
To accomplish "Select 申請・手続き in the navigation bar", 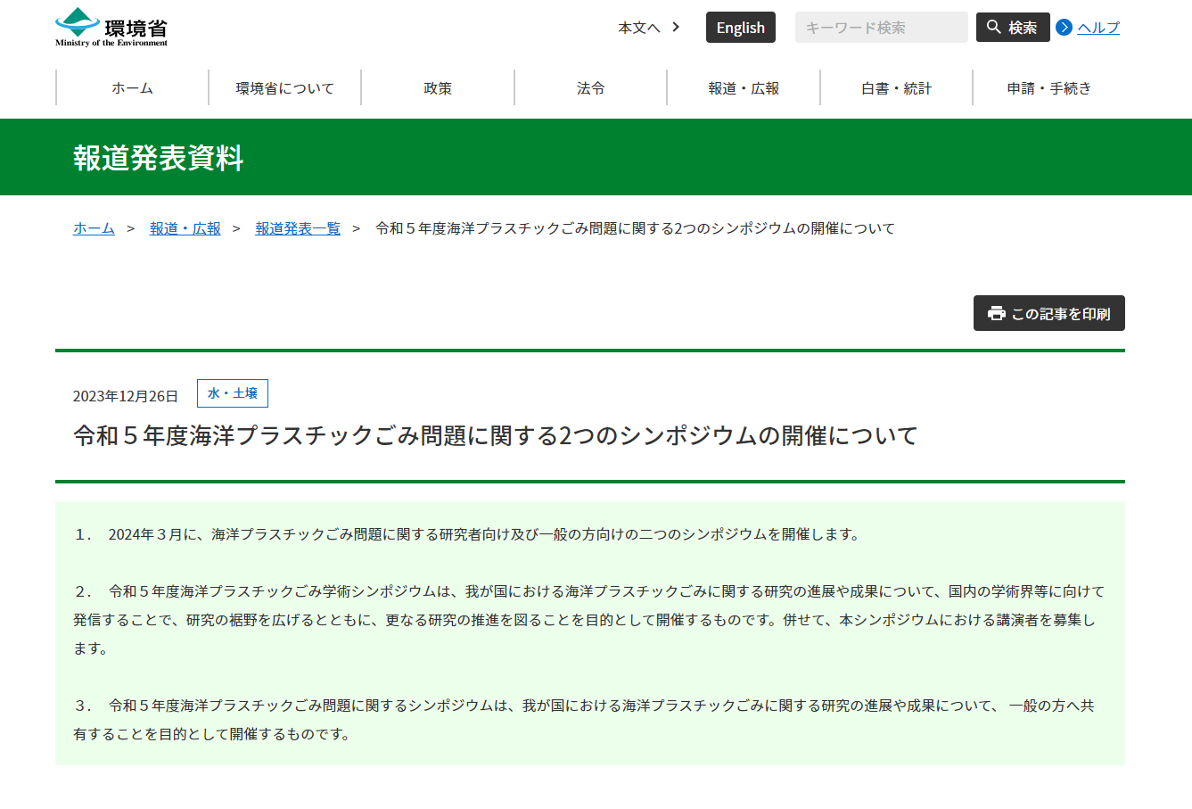I will (1048, 88).
